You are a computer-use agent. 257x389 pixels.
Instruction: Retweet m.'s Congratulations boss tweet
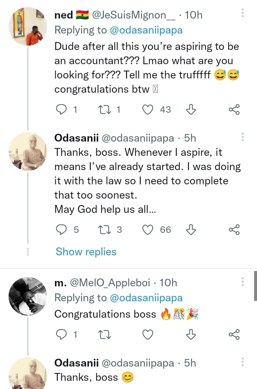click(x=104, y=334)
